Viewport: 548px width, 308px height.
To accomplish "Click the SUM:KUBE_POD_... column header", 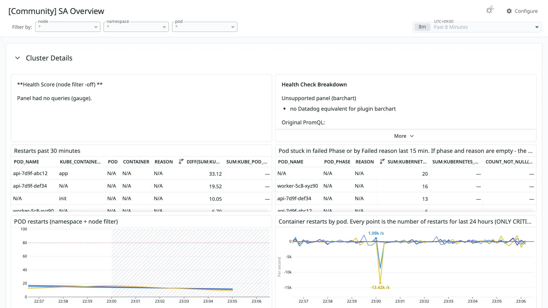I will 247,162.
